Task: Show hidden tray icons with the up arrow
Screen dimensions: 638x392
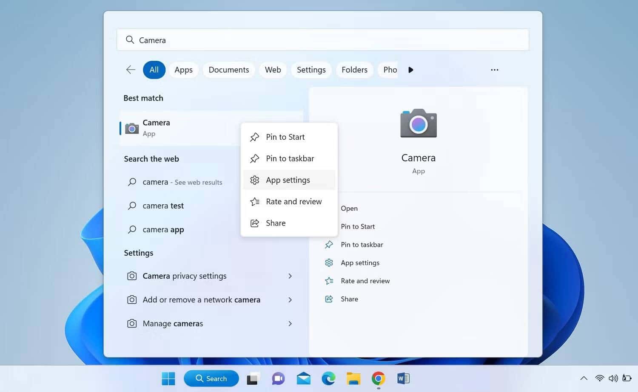Action: point(584,378)
